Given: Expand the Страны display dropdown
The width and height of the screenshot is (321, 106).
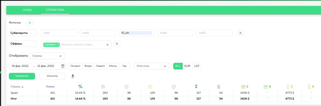Looking at the screenshot, I should pos(47,56).
